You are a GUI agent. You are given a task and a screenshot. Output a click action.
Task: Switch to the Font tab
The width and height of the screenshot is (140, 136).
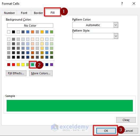pos(24,13)
